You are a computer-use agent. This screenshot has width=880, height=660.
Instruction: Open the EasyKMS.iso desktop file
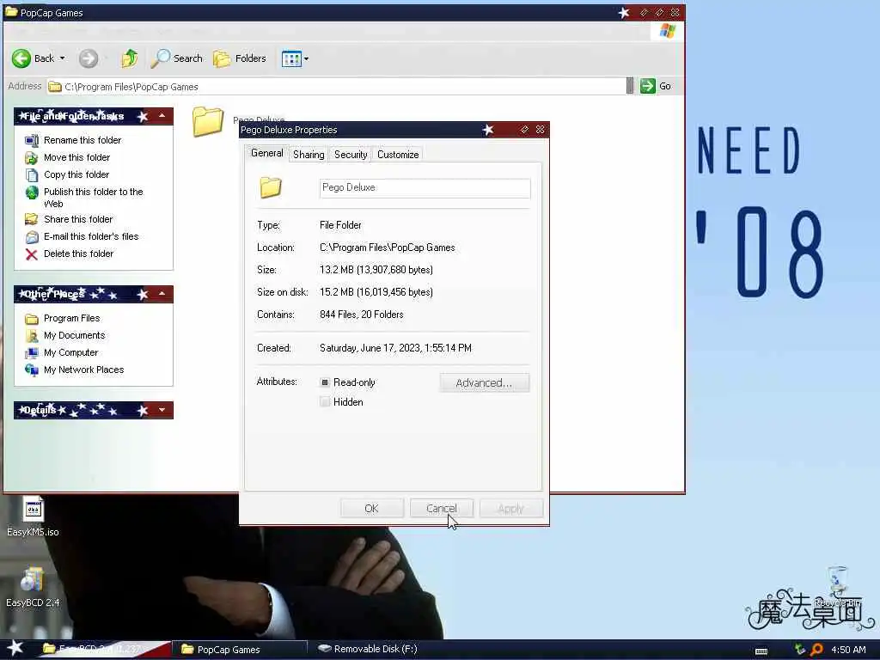click(x=34, y=516)
